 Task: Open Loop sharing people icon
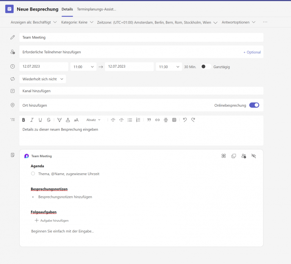click(244, 156)
